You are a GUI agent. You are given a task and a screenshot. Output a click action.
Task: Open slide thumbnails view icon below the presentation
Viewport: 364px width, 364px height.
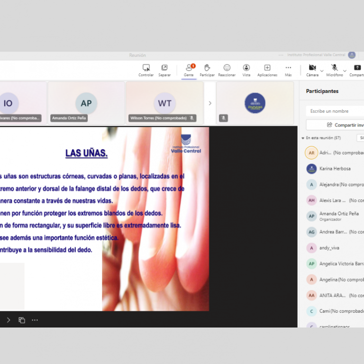22,320
